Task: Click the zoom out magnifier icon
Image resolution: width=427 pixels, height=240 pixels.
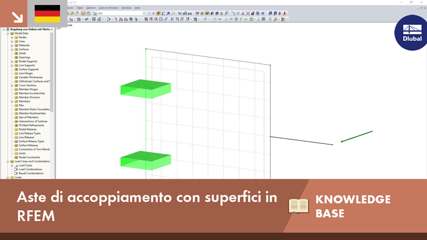Action: [x=156, y=19]
